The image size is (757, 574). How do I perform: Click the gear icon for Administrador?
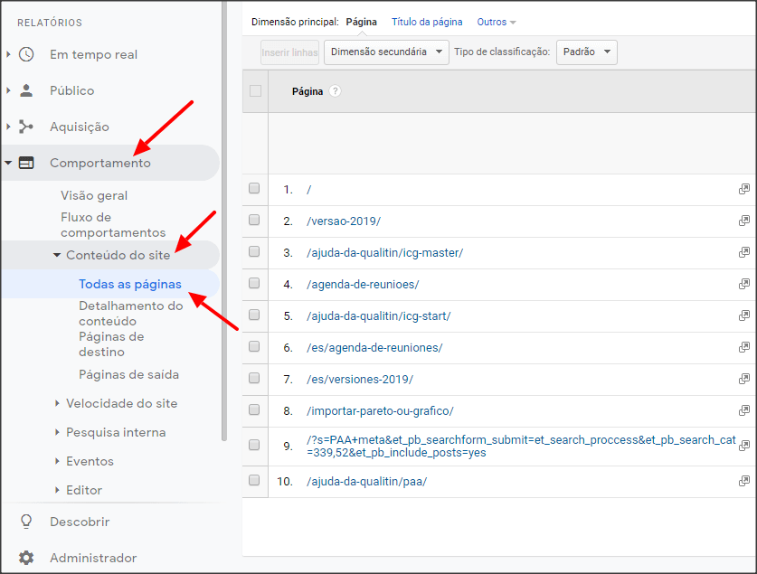point(26,558)
